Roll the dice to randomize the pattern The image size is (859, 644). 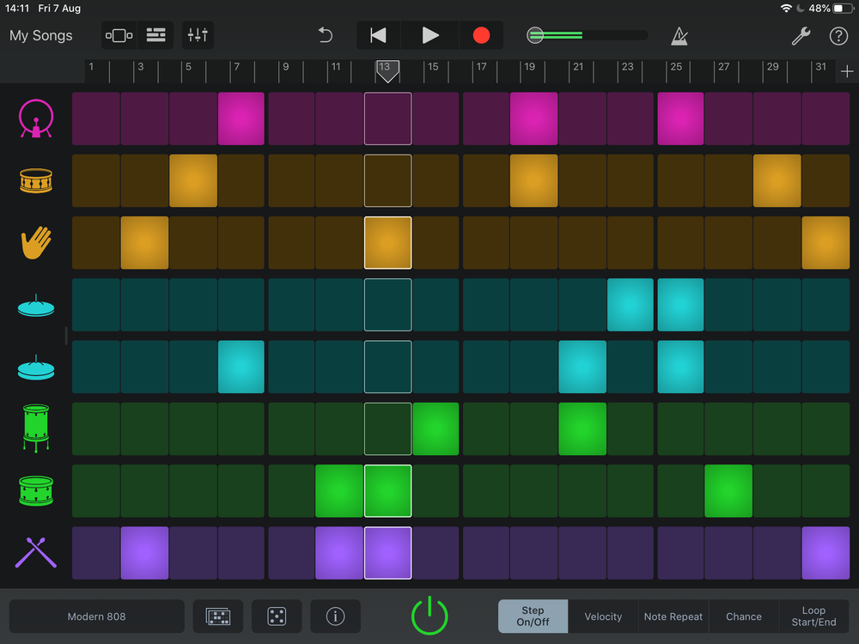[x=277, y=616]
